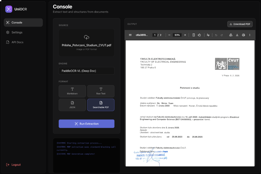Click the redo icon in PDF toolbar
The width and height of the screenshot is (261, 174).
pos(222,35)
